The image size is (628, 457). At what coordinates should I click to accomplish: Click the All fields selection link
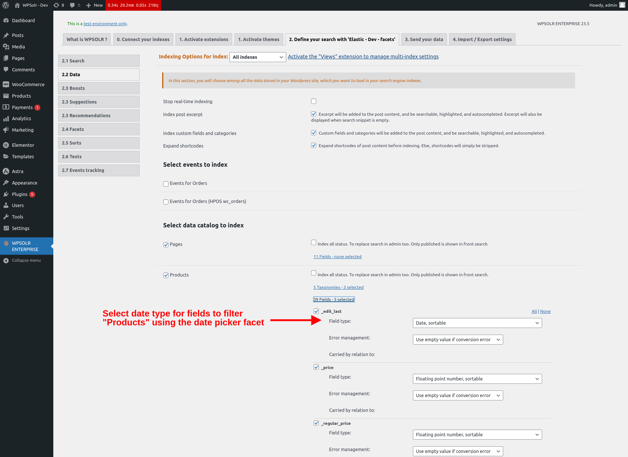534,311
